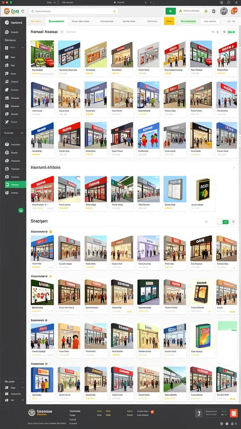Open the thumbnail with woman in red dress
The image size is (241, 429).
tap(69, 336)
